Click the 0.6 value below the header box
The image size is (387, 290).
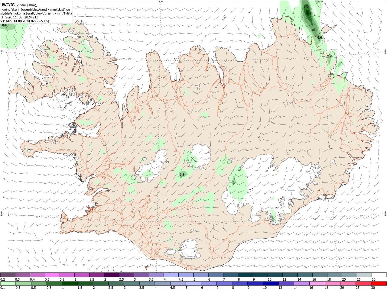coord(4,25)
